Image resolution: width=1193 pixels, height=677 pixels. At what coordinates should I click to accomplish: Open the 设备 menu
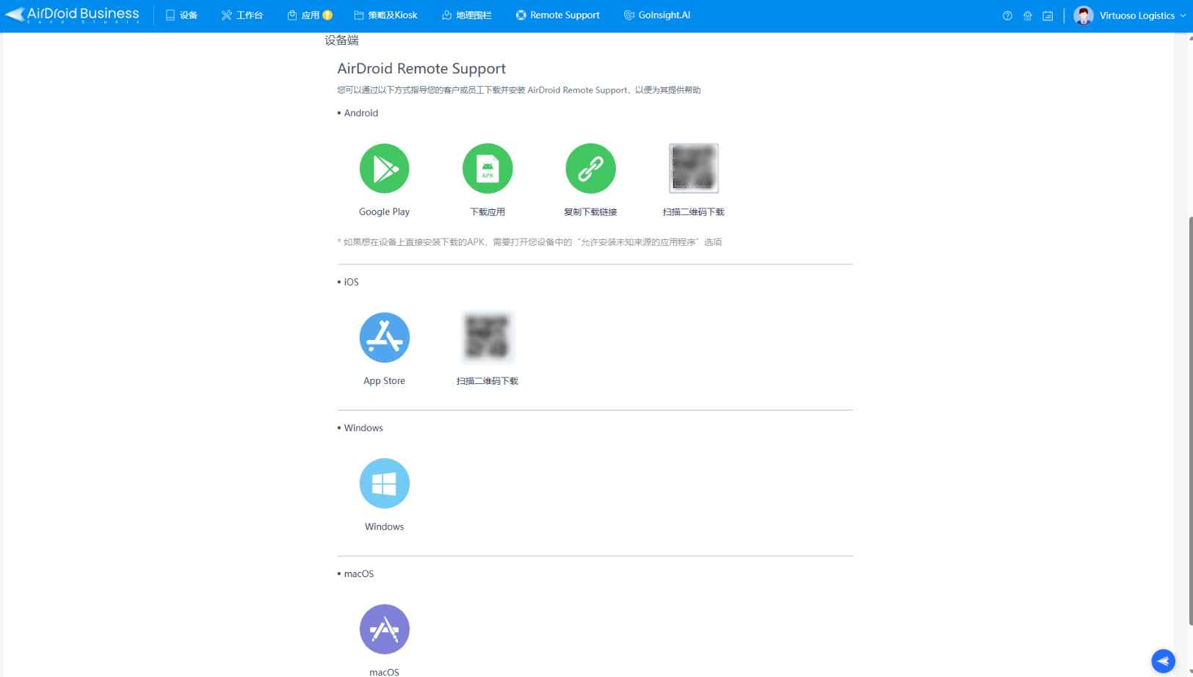[x=182, y=15]
